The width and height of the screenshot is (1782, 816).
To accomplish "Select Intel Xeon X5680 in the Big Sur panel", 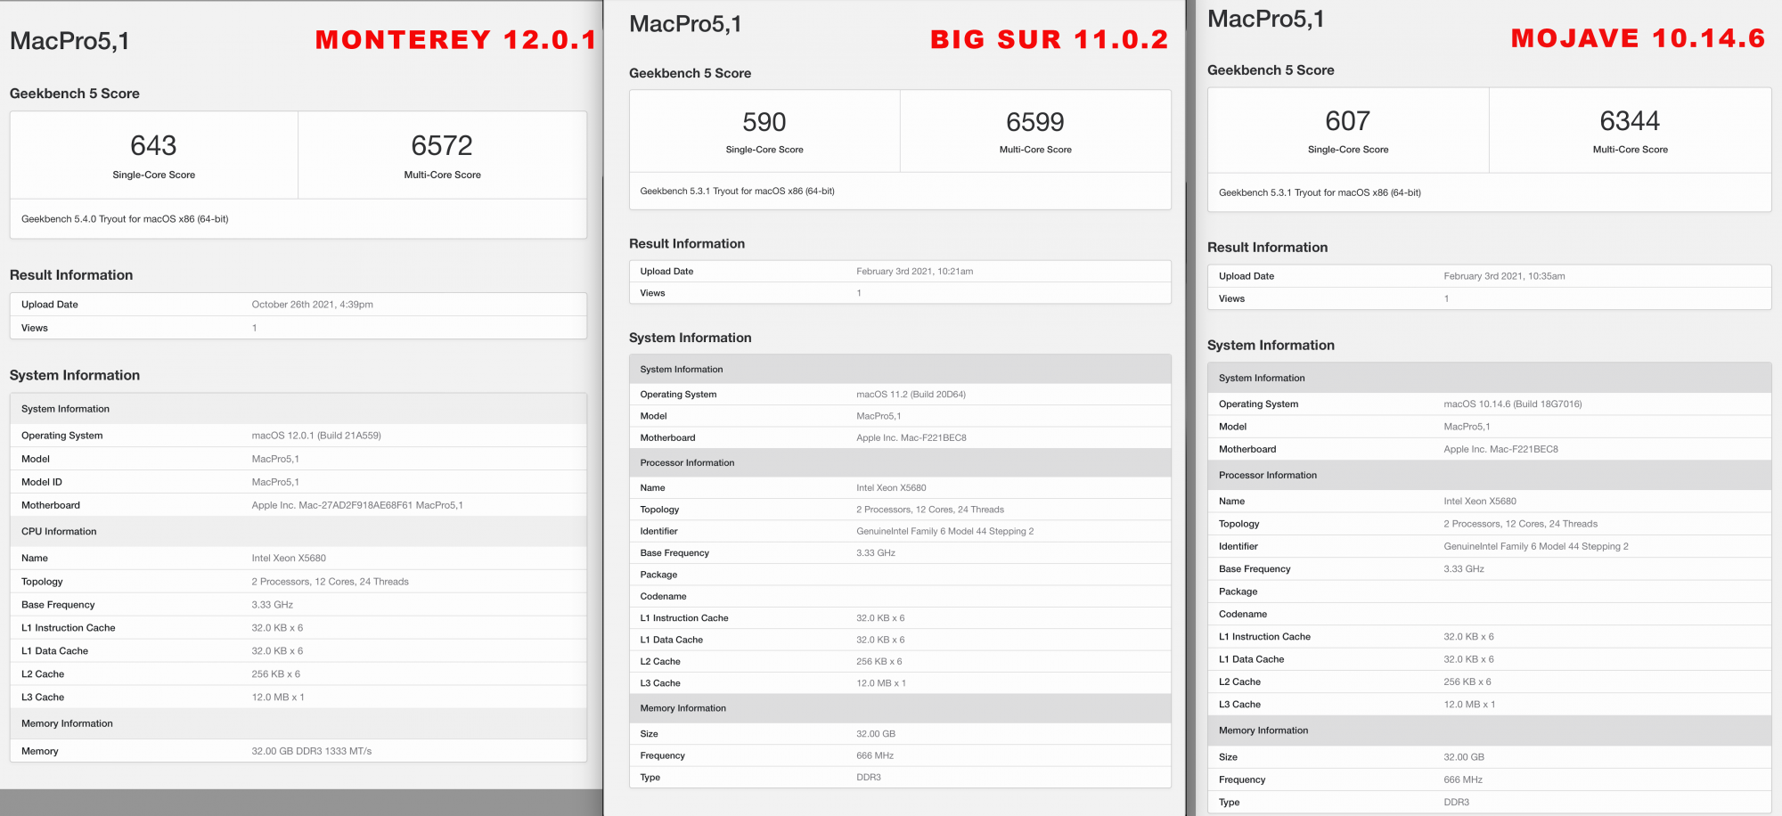I will tap(892, 488).
